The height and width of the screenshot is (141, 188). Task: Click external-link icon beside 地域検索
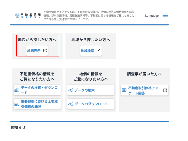[98, 50]
